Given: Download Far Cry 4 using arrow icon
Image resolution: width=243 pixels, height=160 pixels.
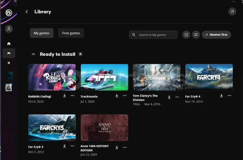Looking at the screenshot, I should pyautogui.click(x=222, y=96).
